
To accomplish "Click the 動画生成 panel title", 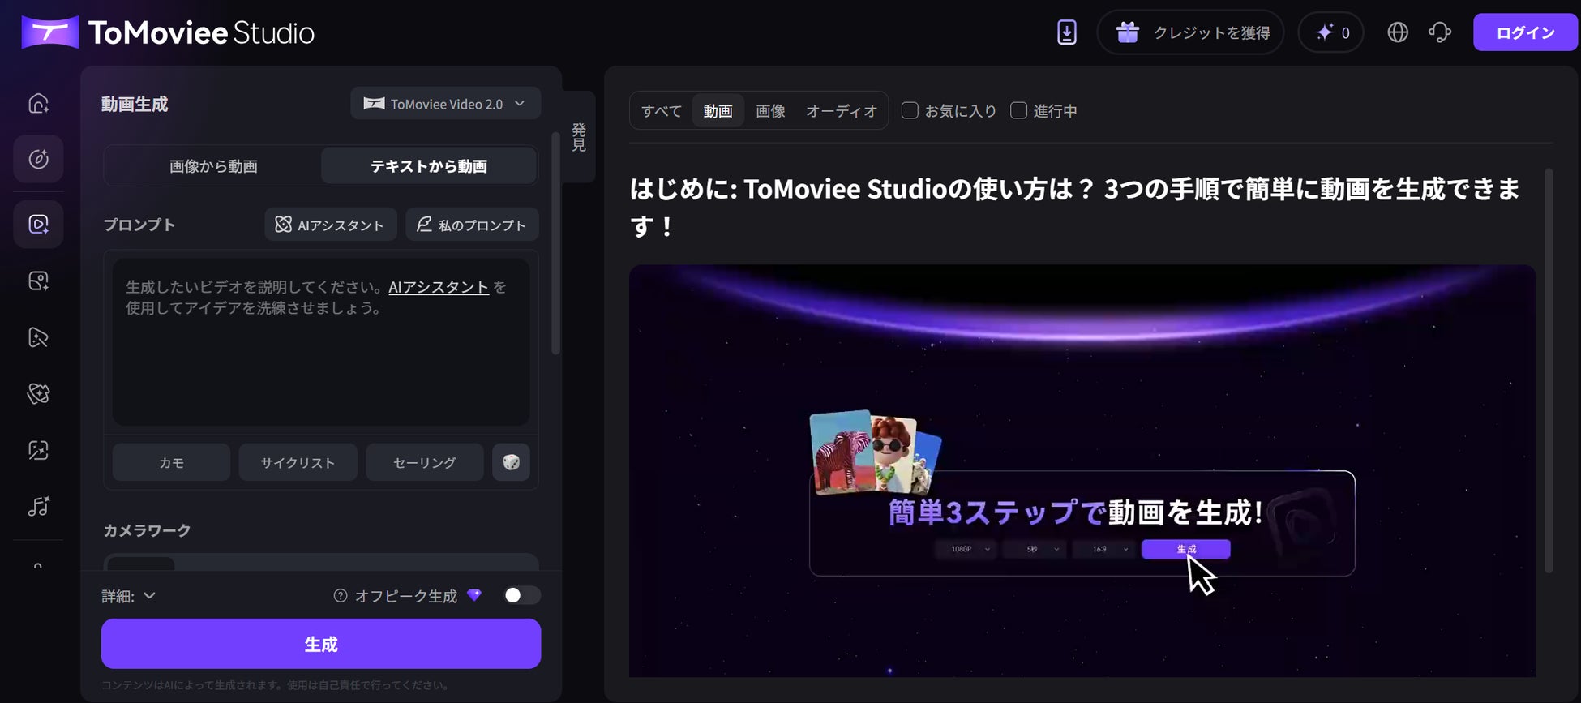I will (x=135, y=104).
